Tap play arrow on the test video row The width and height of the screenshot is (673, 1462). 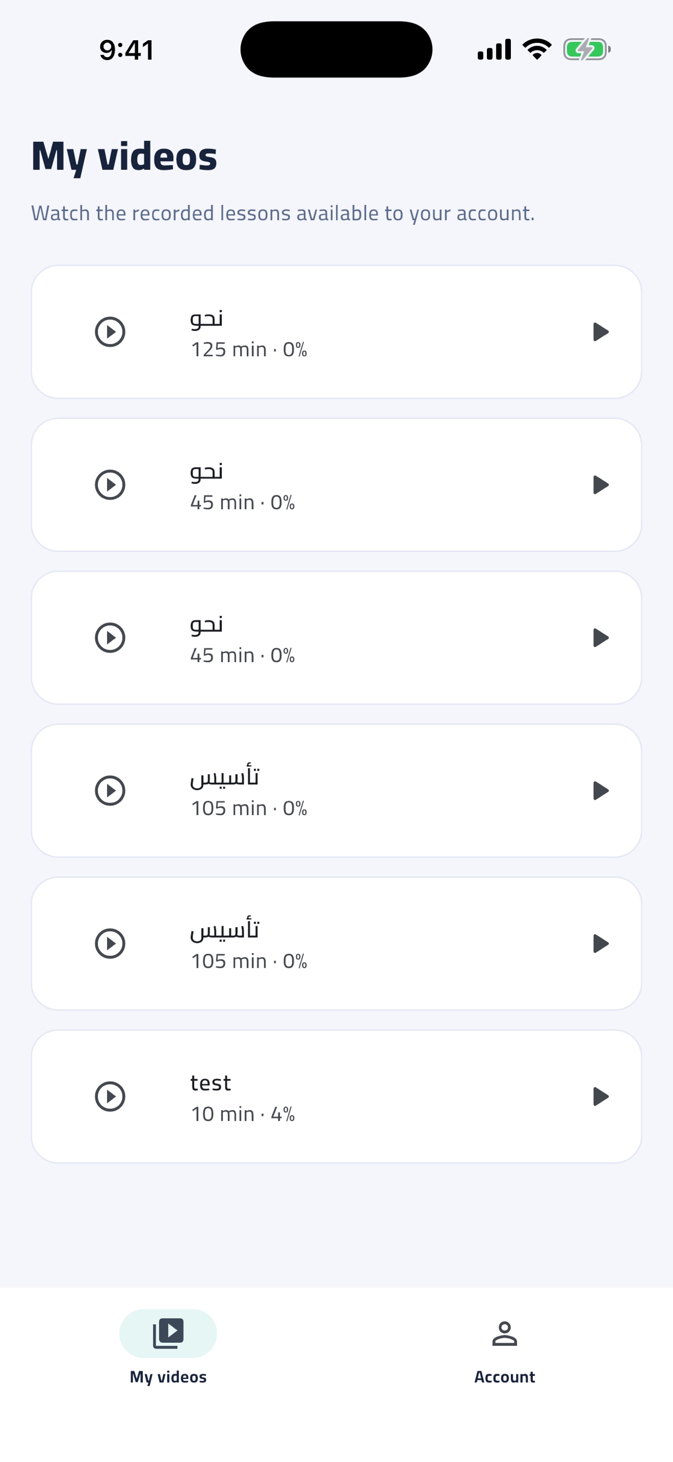point(600,1097)
